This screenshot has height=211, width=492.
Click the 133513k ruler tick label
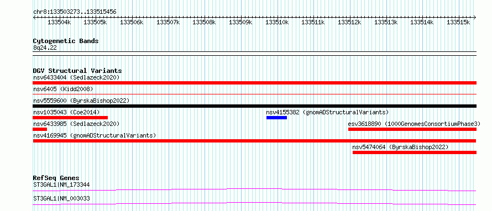tap(386, 22)
